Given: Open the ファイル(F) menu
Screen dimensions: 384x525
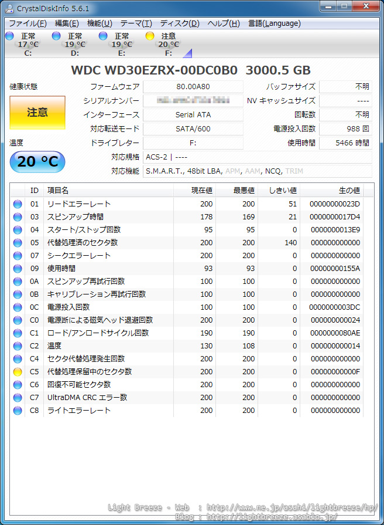Looking at the screenshot, I should pyautogui.click(x=28, y=23).
